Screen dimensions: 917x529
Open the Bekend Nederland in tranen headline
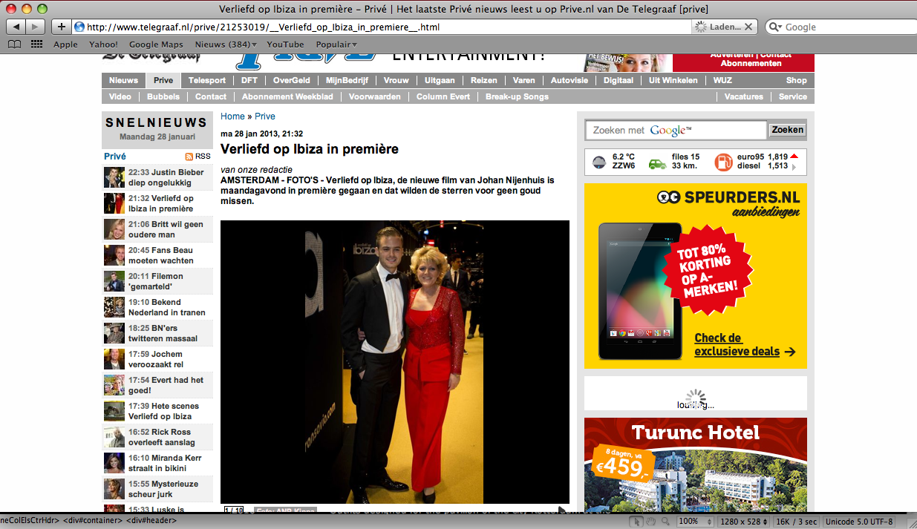click(x=167, y=307)
